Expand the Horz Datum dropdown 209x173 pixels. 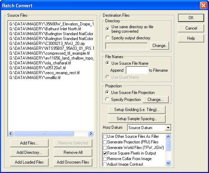(168, 128)
